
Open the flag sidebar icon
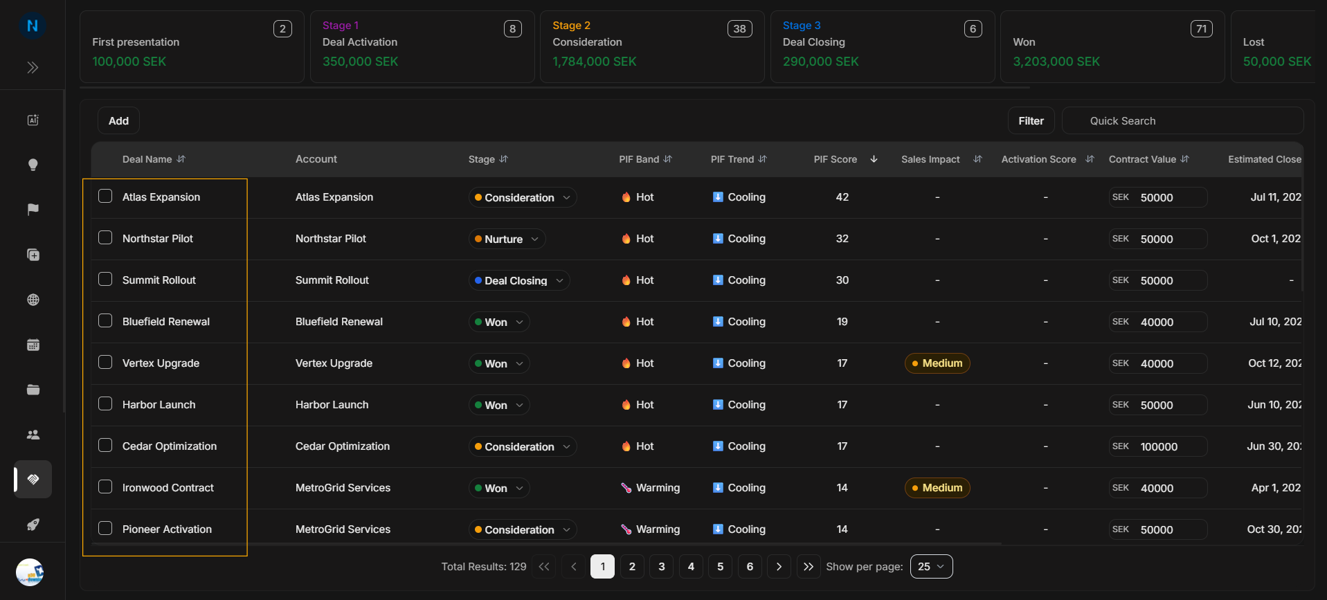click(33, 210)
